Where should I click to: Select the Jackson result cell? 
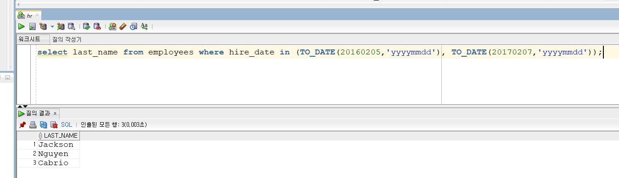58,145
